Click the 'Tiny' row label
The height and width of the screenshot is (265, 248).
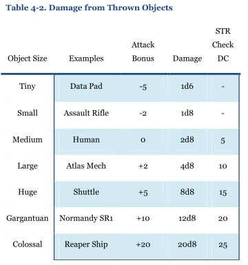(x=28, y=86)
